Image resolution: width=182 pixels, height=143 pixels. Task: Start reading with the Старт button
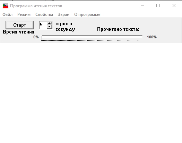(x=19, y=25)
